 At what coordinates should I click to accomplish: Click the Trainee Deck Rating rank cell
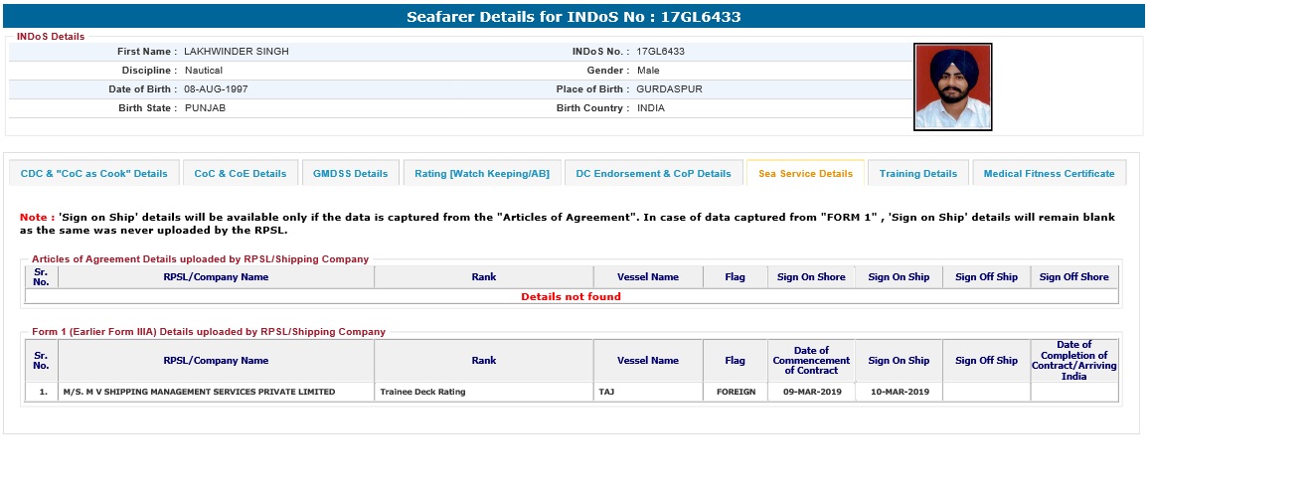pyautogui.click(x=483, y=392)
